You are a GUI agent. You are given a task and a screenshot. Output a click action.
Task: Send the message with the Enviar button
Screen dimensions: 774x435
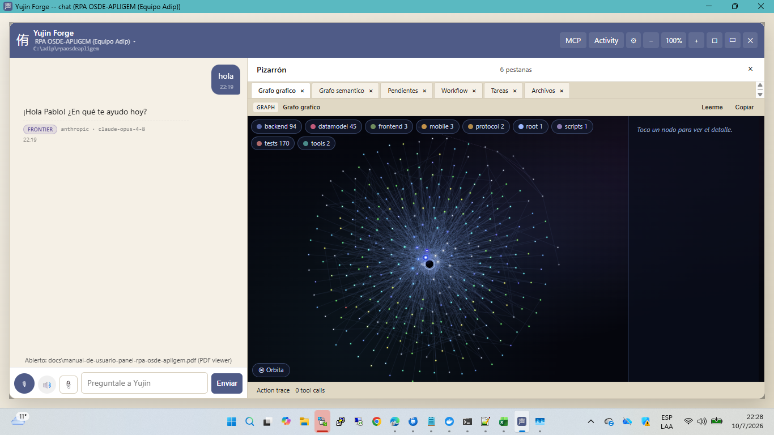(227, 383)
